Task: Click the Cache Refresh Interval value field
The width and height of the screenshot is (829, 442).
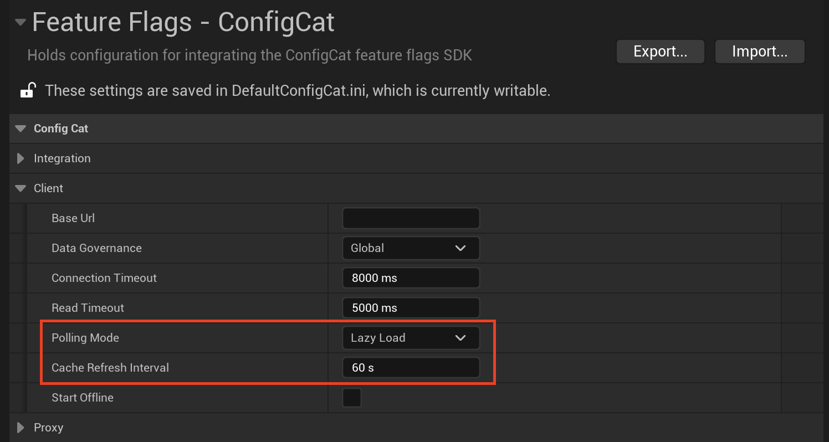Action: click(x=411, y=367)
